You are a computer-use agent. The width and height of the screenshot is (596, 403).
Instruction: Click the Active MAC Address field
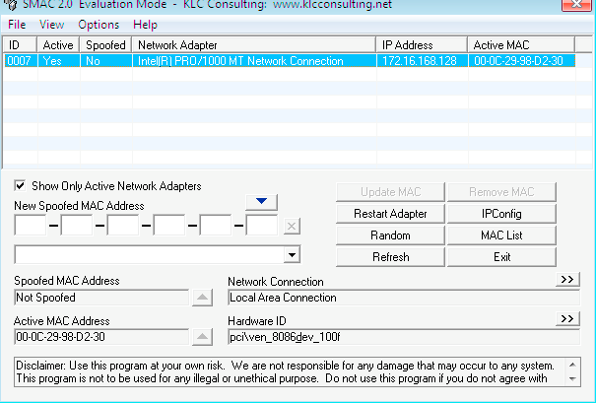pos(101,337)
